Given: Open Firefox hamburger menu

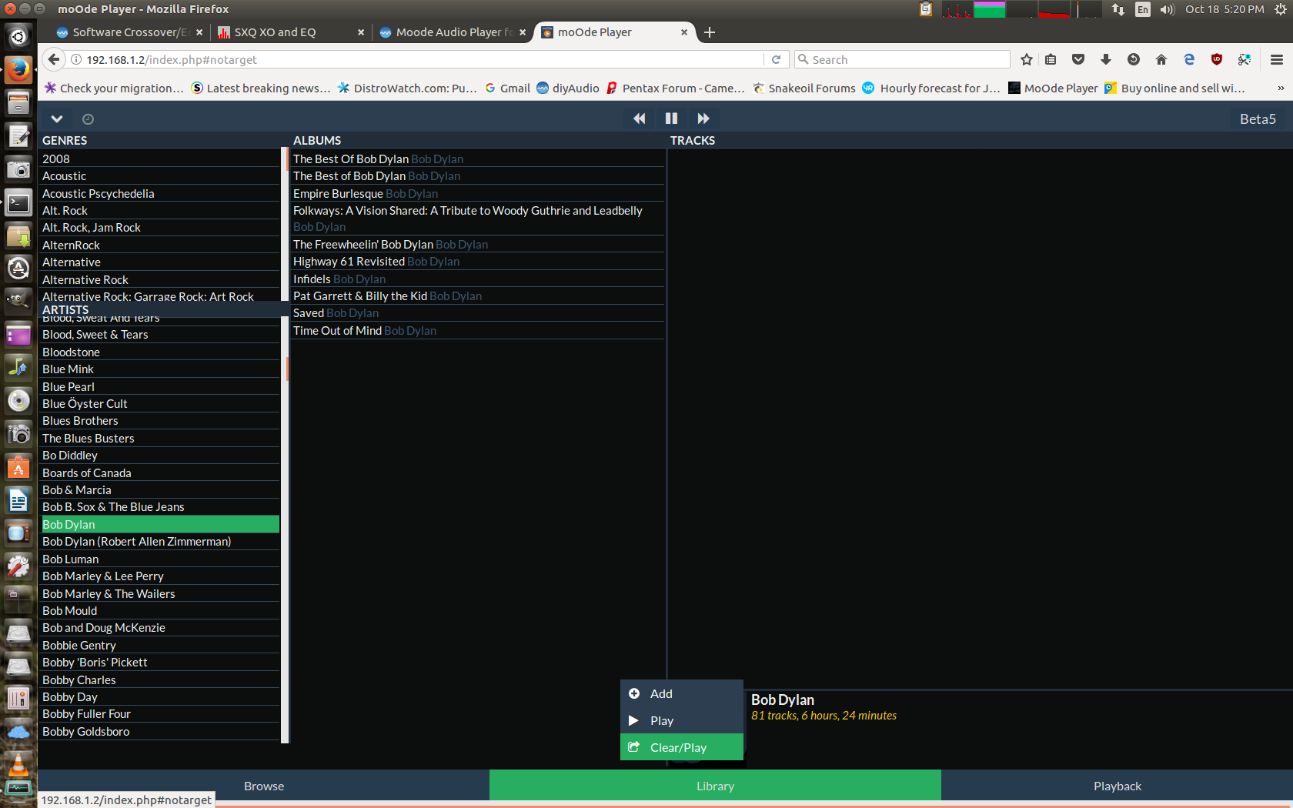Looking at the screenshot, I should [x=1276, y=59].
